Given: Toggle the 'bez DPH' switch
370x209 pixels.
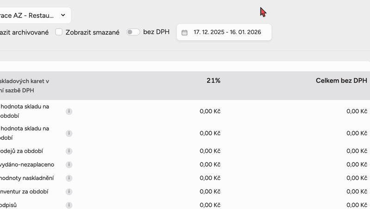Looking at the screenshot, I should point(133,32).
